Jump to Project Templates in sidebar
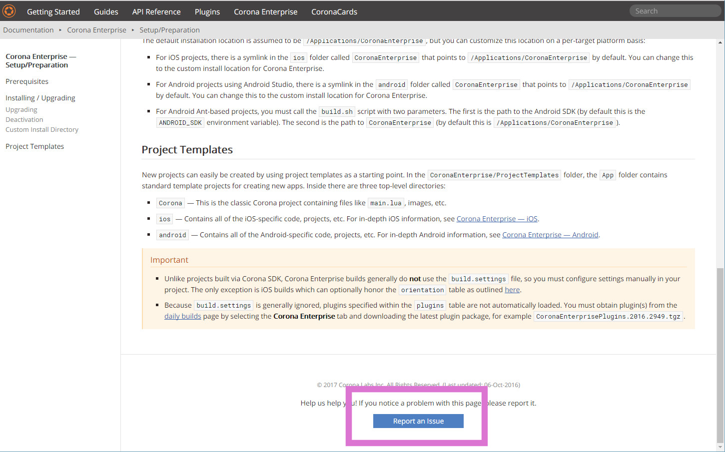 35,146
